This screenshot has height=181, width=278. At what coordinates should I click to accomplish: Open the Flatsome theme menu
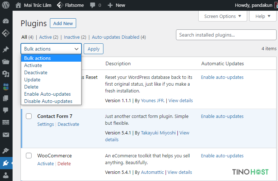point(70,5)
